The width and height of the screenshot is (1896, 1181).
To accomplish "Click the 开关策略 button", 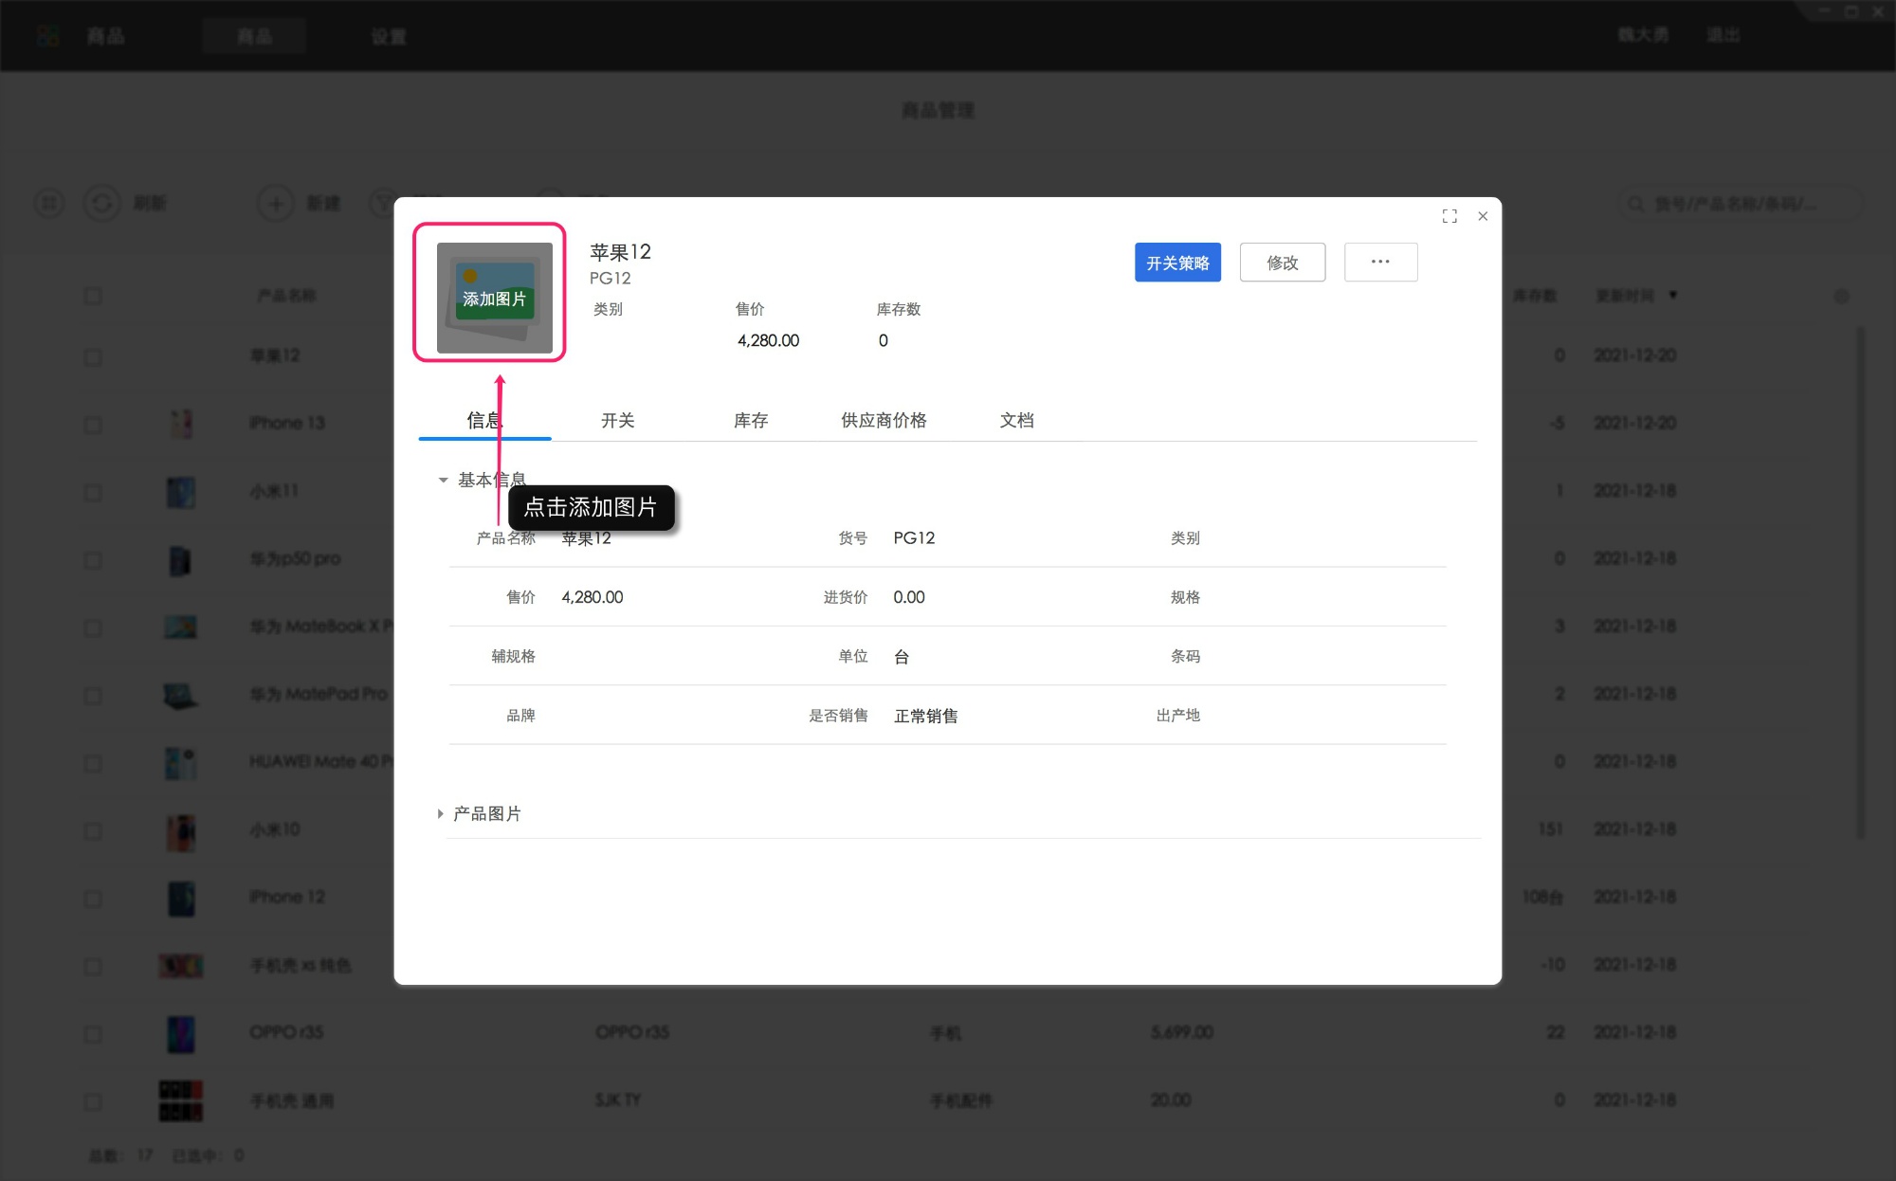I will tap(1177, 263).
